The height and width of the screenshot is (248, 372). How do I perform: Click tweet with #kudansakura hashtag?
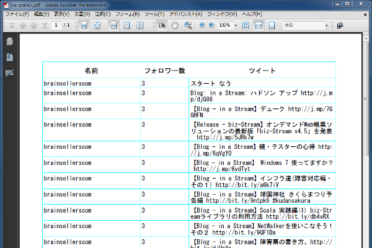[x=262, y=197]
